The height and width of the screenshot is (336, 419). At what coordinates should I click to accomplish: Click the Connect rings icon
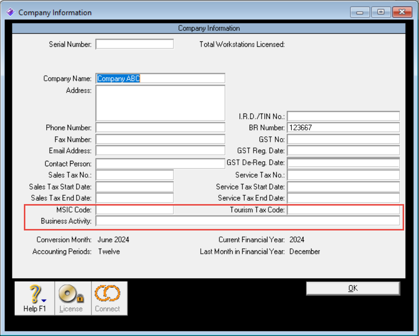point(108,295)
